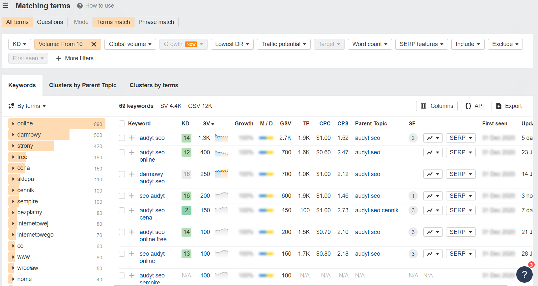This screenshot has height=286, width=538.
Task: Add audyt seo cena with plus icon
Action: point(132,210)
